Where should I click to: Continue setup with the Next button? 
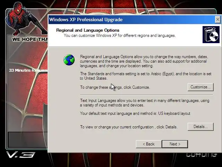pos(175,144)
